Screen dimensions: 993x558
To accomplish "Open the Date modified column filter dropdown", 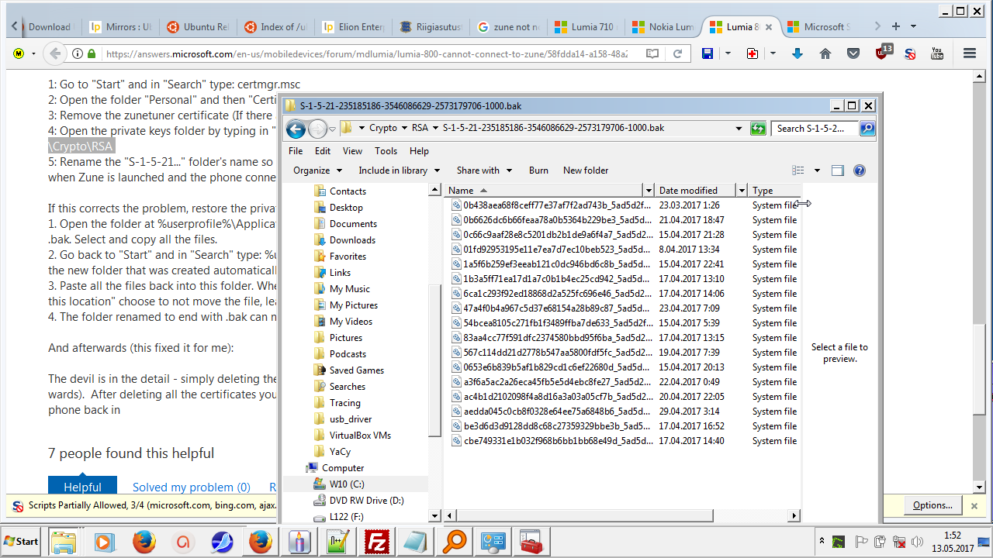I will point(742,191).
